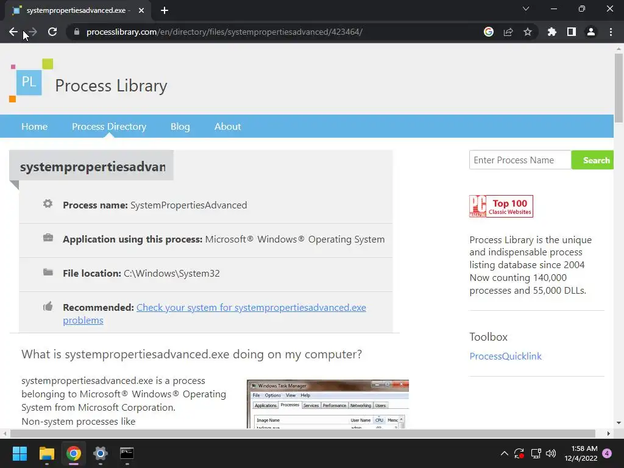The height and width of the screenshot is (468, 624).
Task: Go to the Home menu item
Action: [35, 127]
